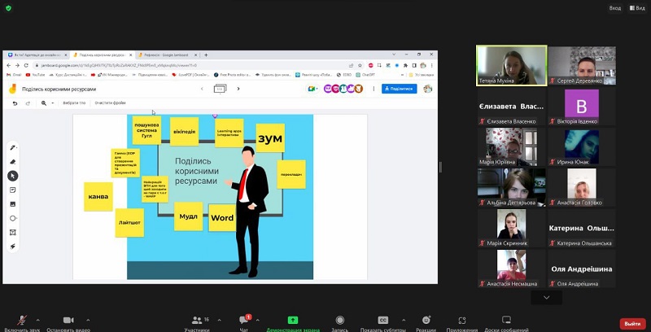Select Тетяна Мухіна's video tile
Viewport: 651px width, 332px height.
tap(512, 66)
